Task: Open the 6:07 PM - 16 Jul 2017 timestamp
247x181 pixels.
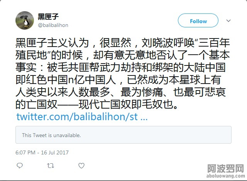Action: [42, 153]
